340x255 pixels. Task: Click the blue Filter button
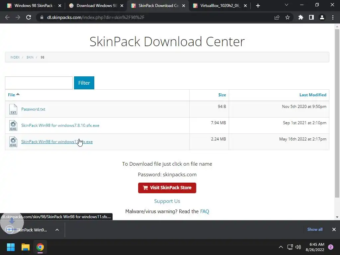pyautogui.click(x=84, y=83)
